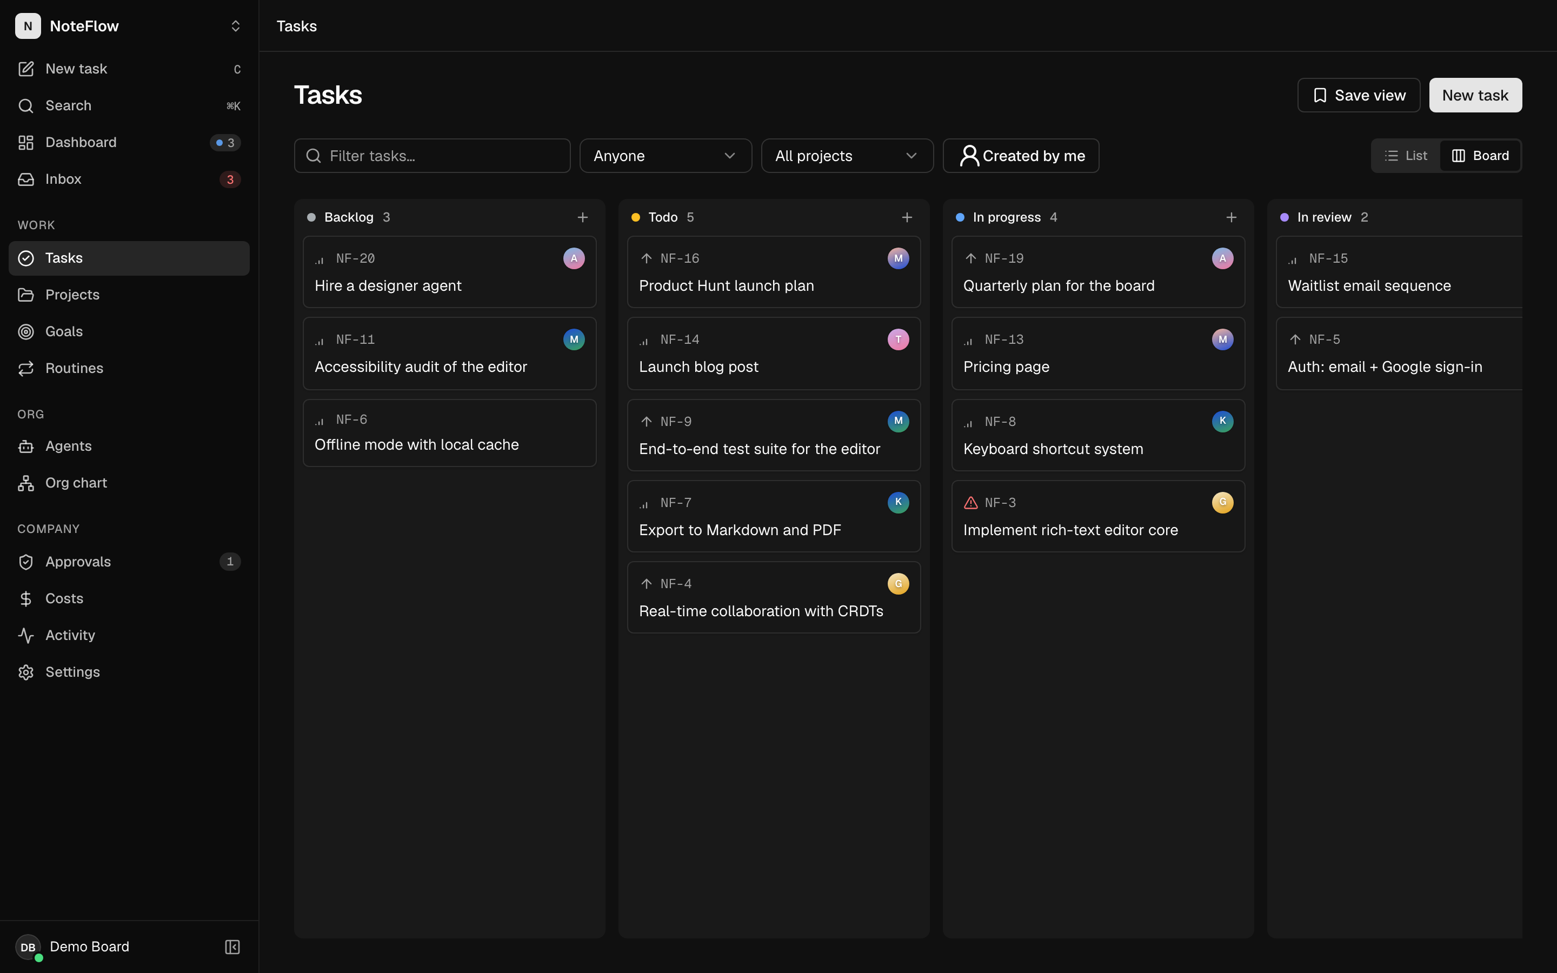Open the Product Hunt launch plan card
The height and width of the screenshot is (973, 1557).
pyautogui.click(x=773, y=272)
